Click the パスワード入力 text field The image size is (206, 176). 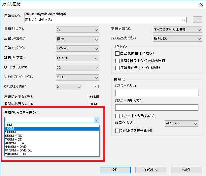point(156,93)
